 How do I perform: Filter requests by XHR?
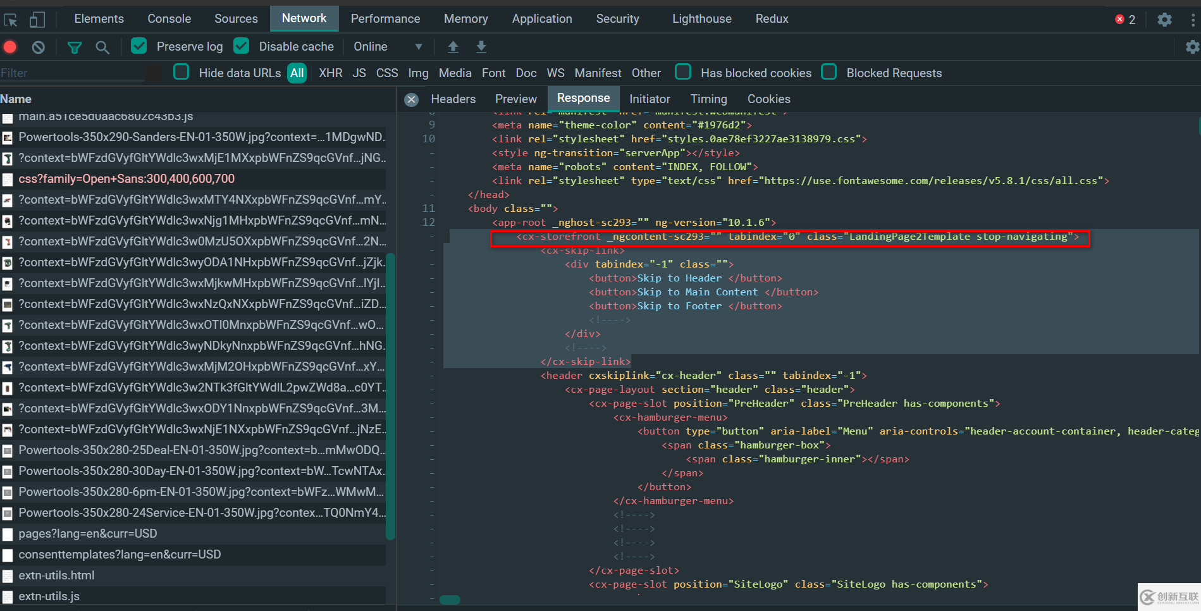(331, 73)
